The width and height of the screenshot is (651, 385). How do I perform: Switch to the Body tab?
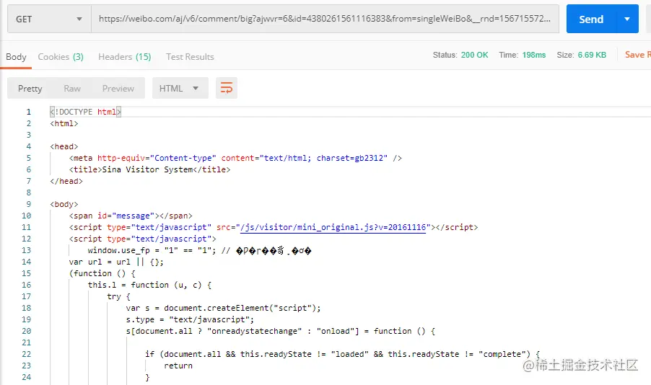(x=16, y=57)
